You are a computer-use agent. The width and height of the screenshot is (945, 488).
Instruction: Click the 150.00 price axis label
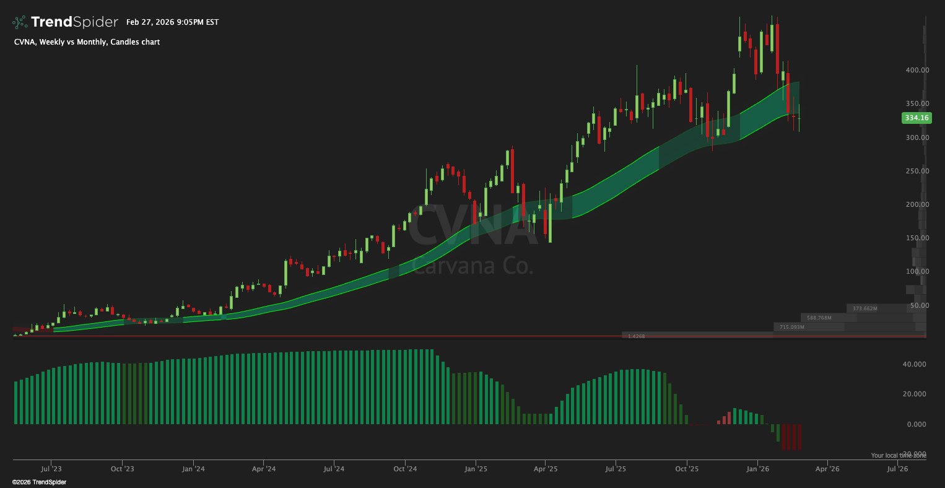click(x=917, y=238)
